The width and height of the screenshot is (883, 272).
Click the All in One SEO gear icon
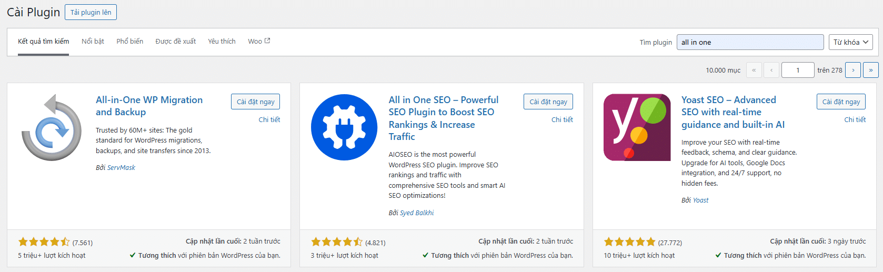coord(344,127)
